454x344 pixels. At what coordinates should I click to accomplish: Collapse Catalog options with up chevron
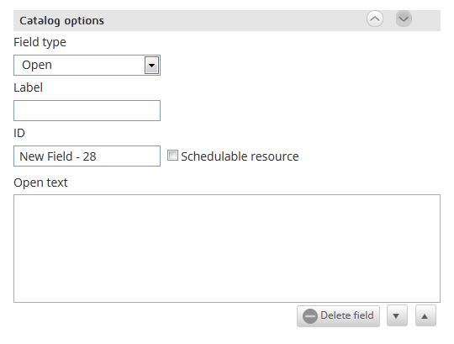click(375, 19)
